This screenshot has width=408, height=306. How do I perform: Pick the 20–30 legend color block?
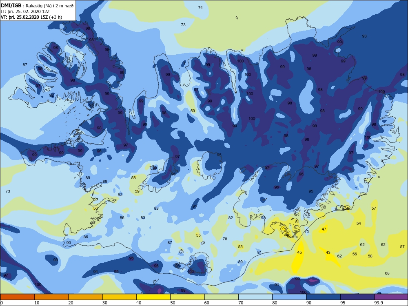click(x=85, y=297)
